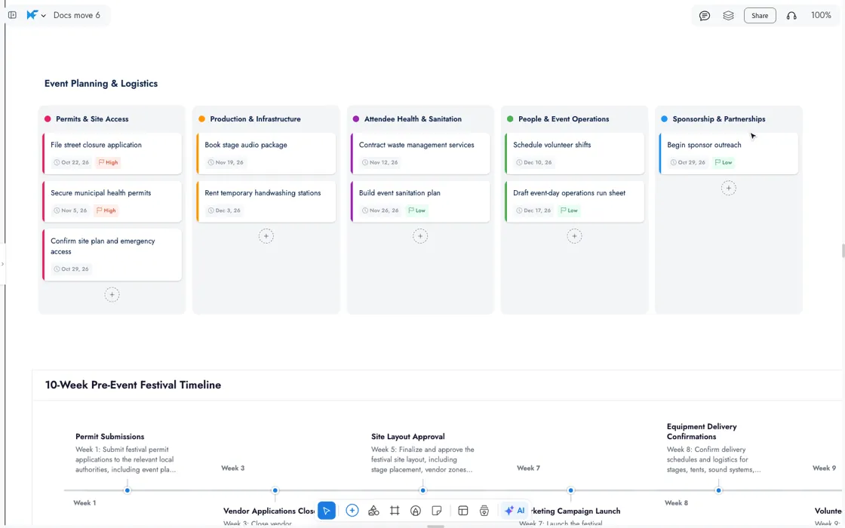Select the Event Planning & Logistics board title

(x=101, y=84)
